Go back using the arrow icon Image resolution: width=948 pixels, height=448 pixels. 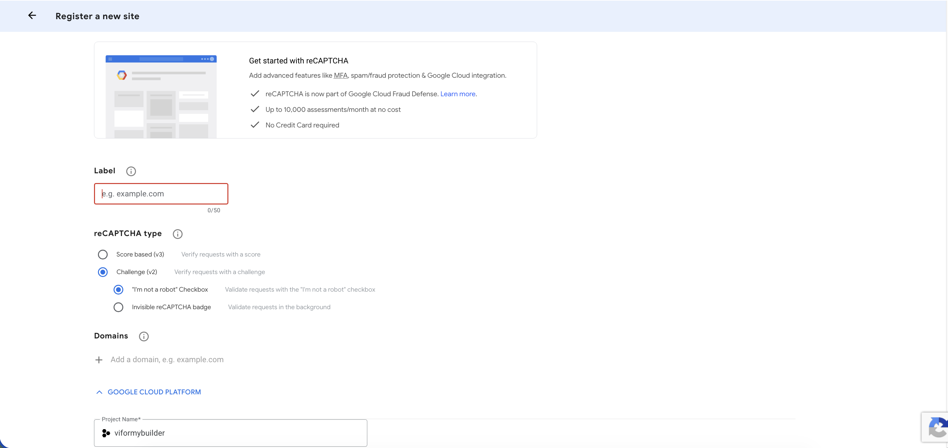click(x=32, y=16)
